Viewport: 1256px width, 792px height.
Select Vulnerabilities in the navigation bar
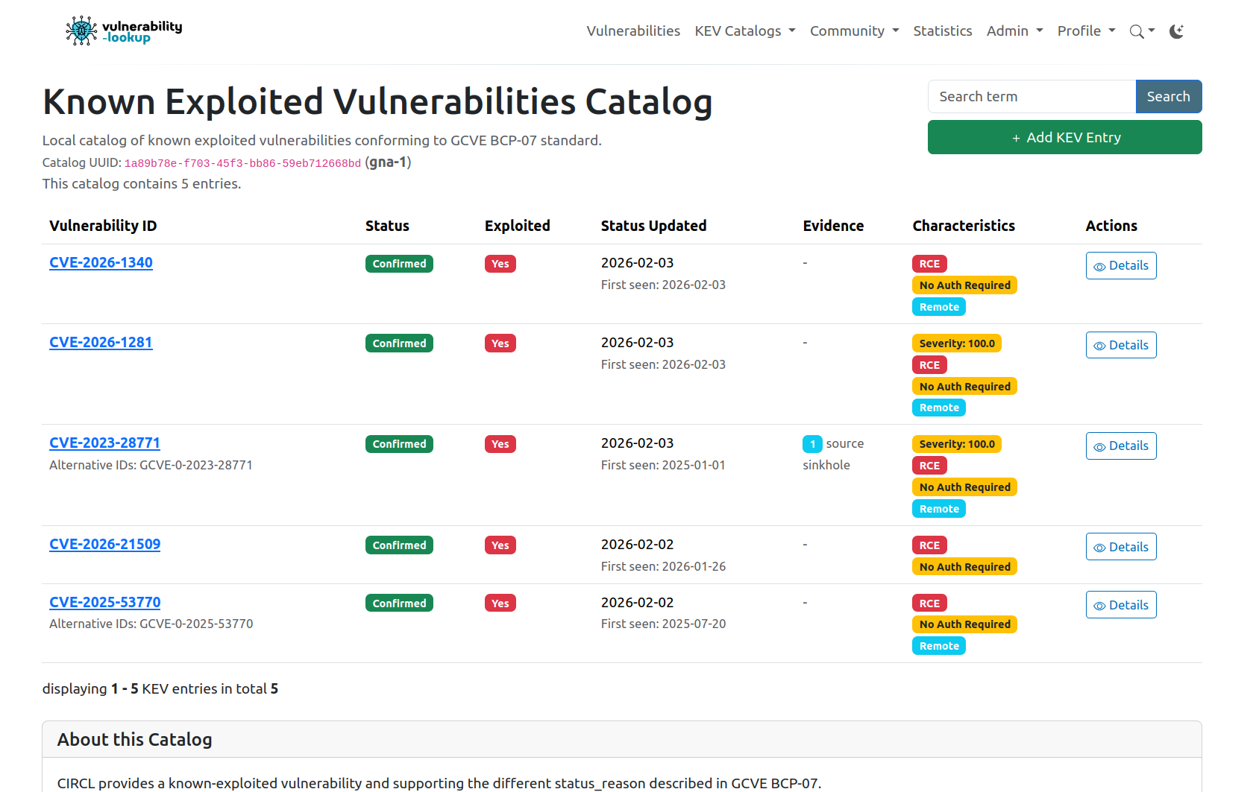[x=633, y=31]
